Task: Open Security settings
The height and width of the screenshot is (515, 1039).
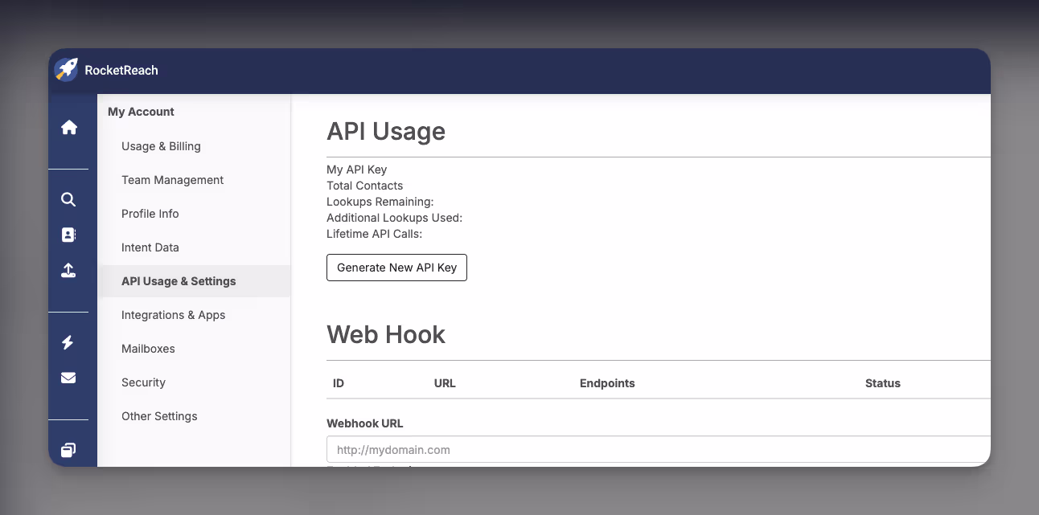Action: [x=143, y=382]
